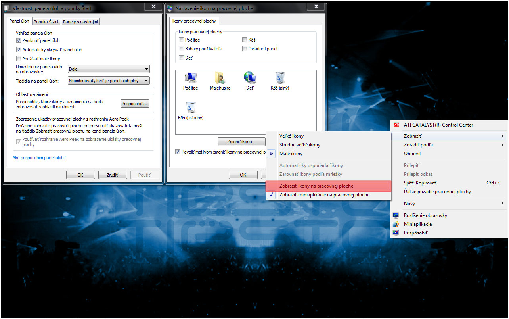Viewport: 509px width, 319px height.
Task: Click the Prispôsobiť... button
Action: coord(135,104)
